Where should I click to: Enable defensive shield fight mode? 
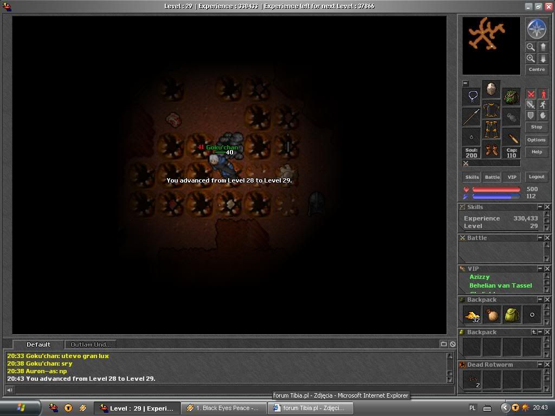point(531,115)
